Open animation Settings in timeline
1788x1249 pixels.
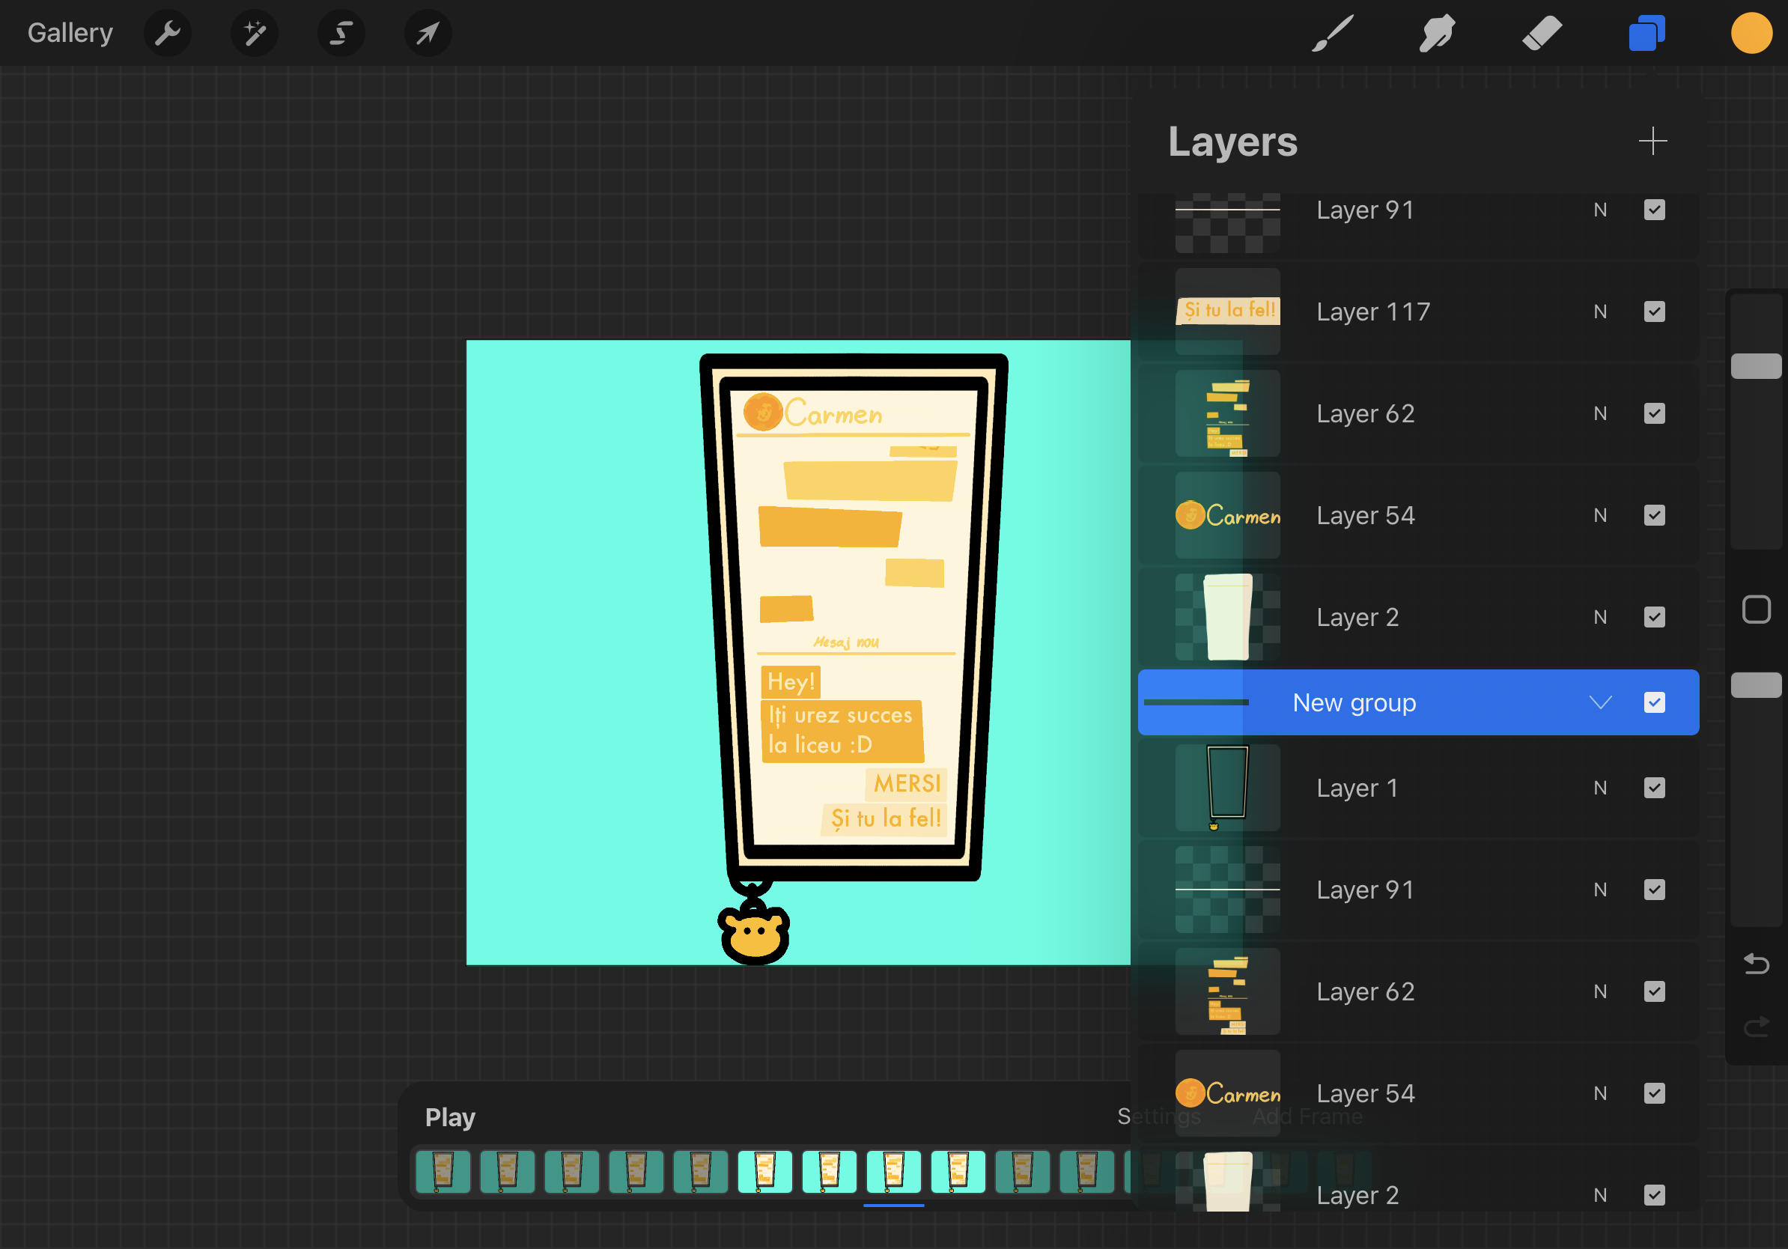[1159, 1116]
